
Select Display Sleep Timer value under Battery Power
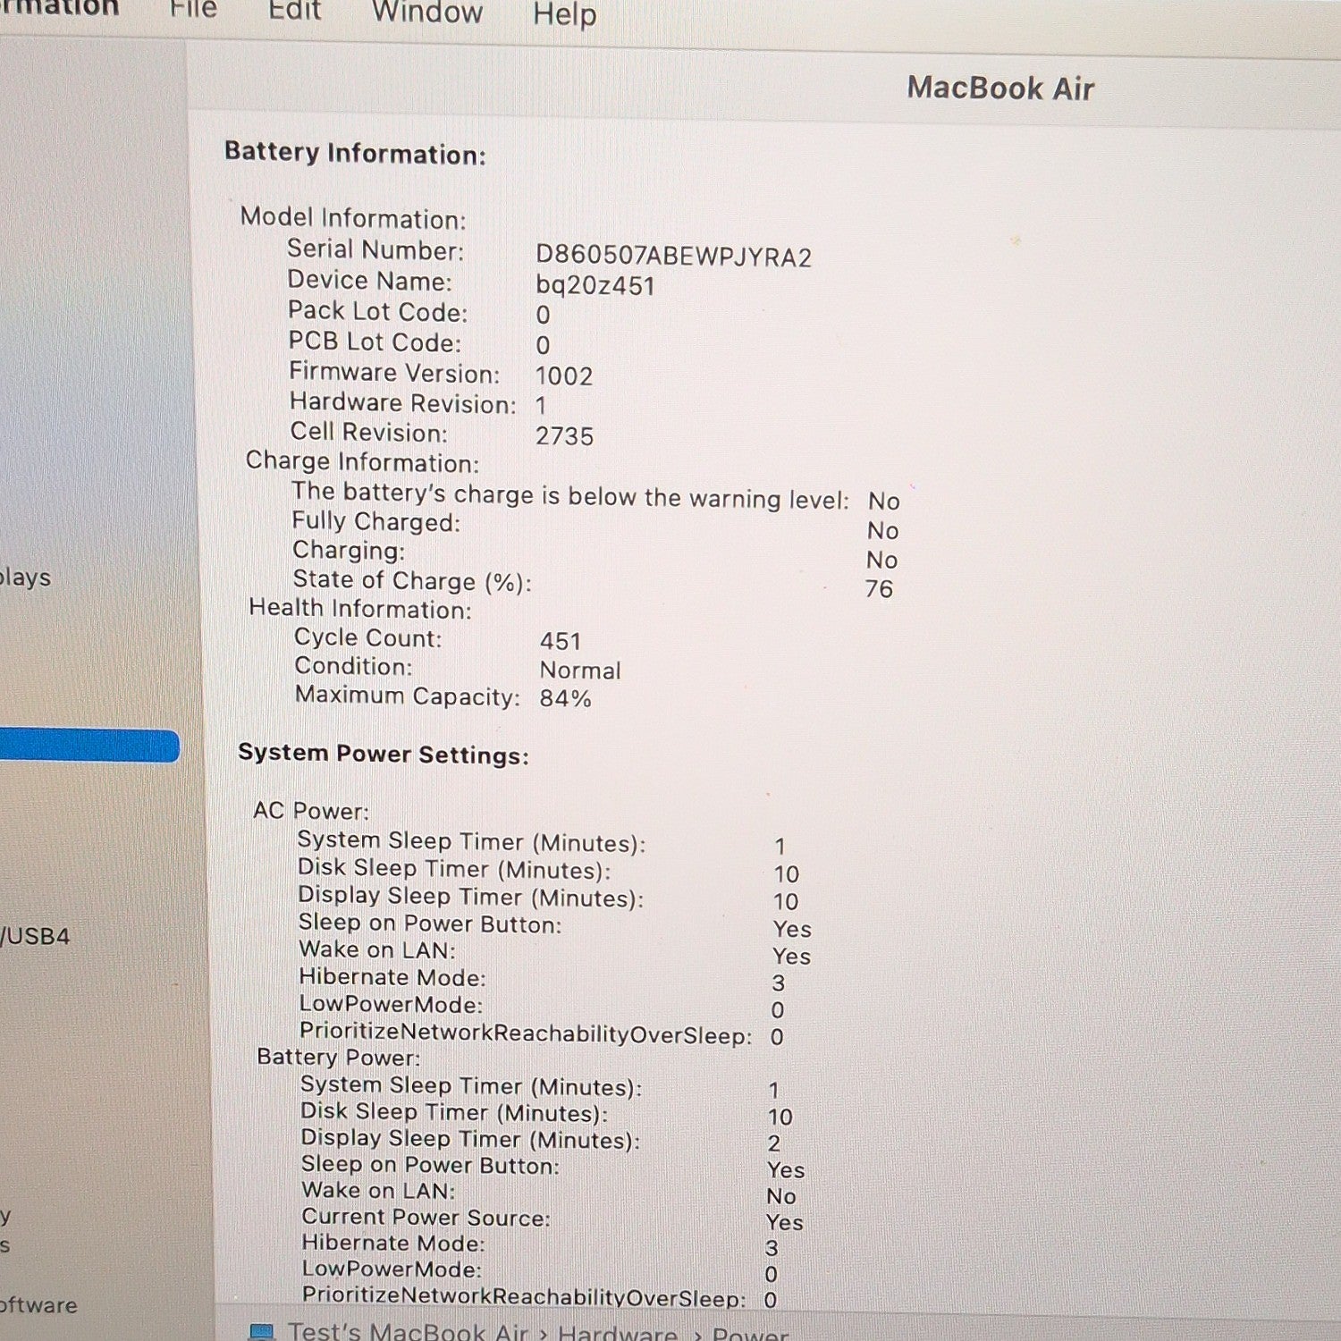(773, 1143)
